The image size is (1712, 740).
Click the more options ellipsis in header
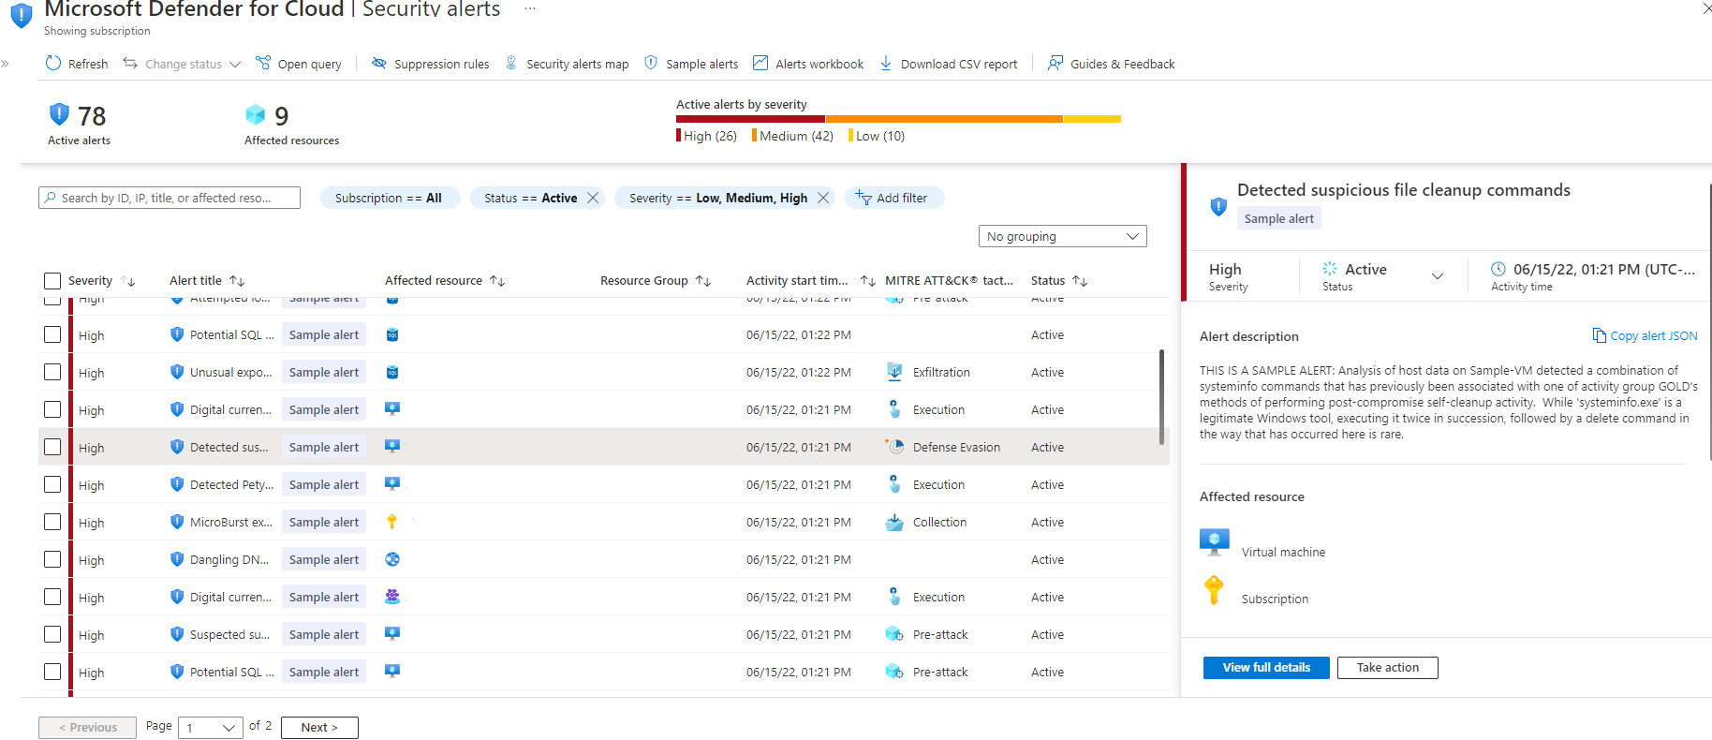[x=530, y=8]
